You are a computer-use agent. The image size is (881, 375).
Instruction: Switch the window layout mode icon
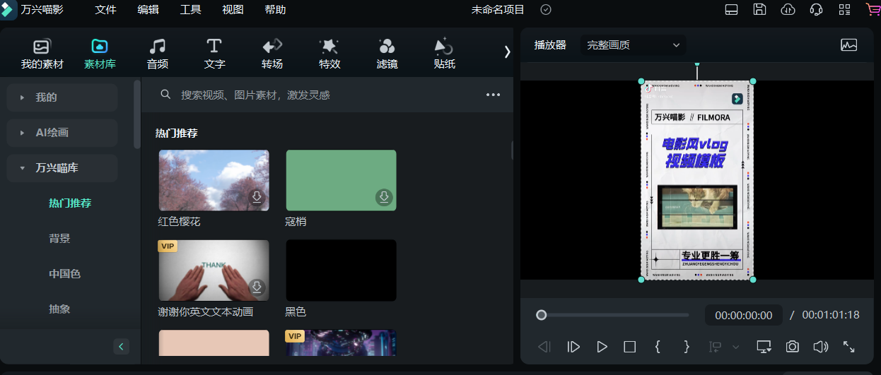732,10
